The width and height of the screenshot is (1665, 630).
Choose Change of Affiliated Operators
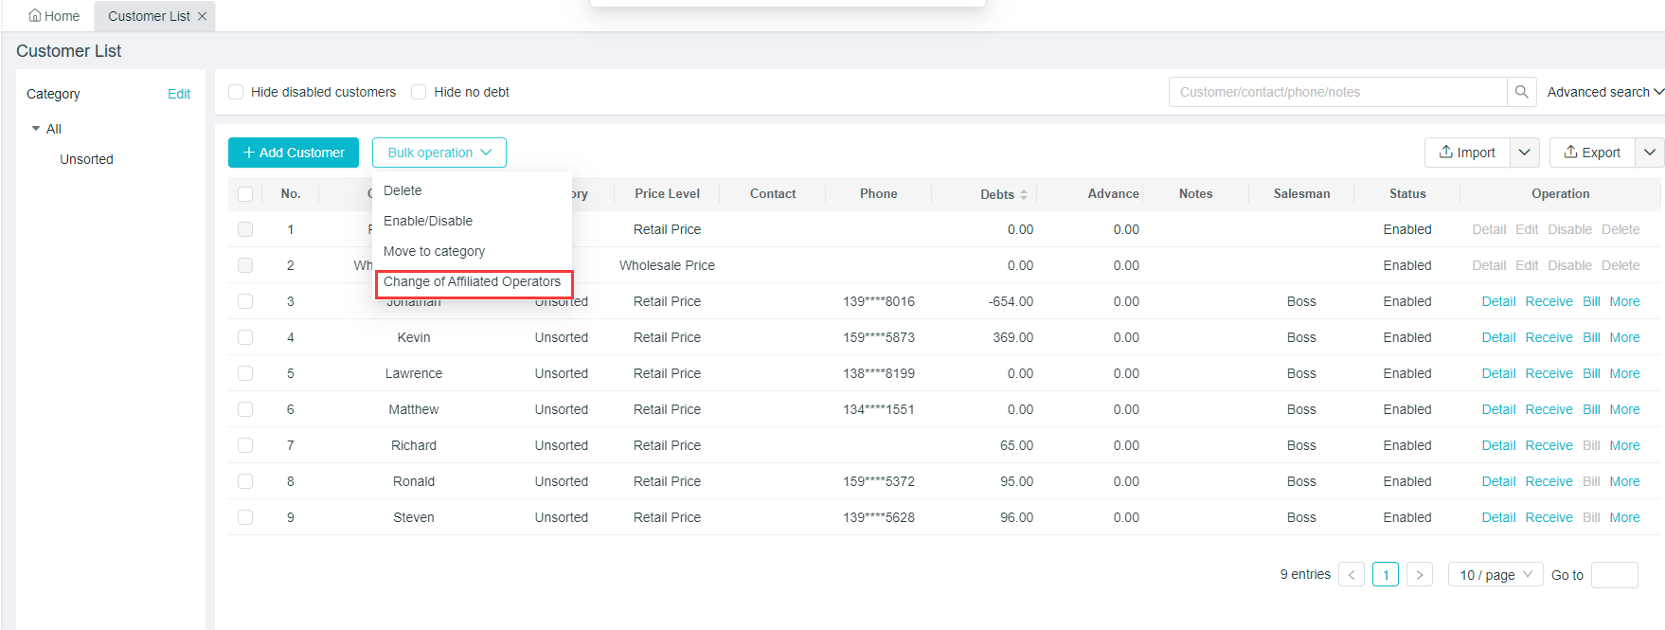(x=472, y=282)
